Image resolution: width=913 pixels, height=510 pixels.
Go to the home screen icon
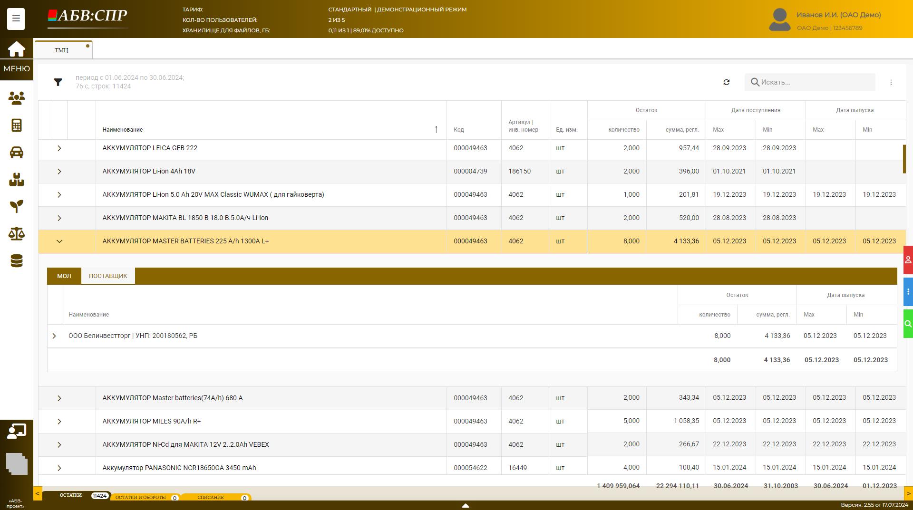(x=16, y=49)
